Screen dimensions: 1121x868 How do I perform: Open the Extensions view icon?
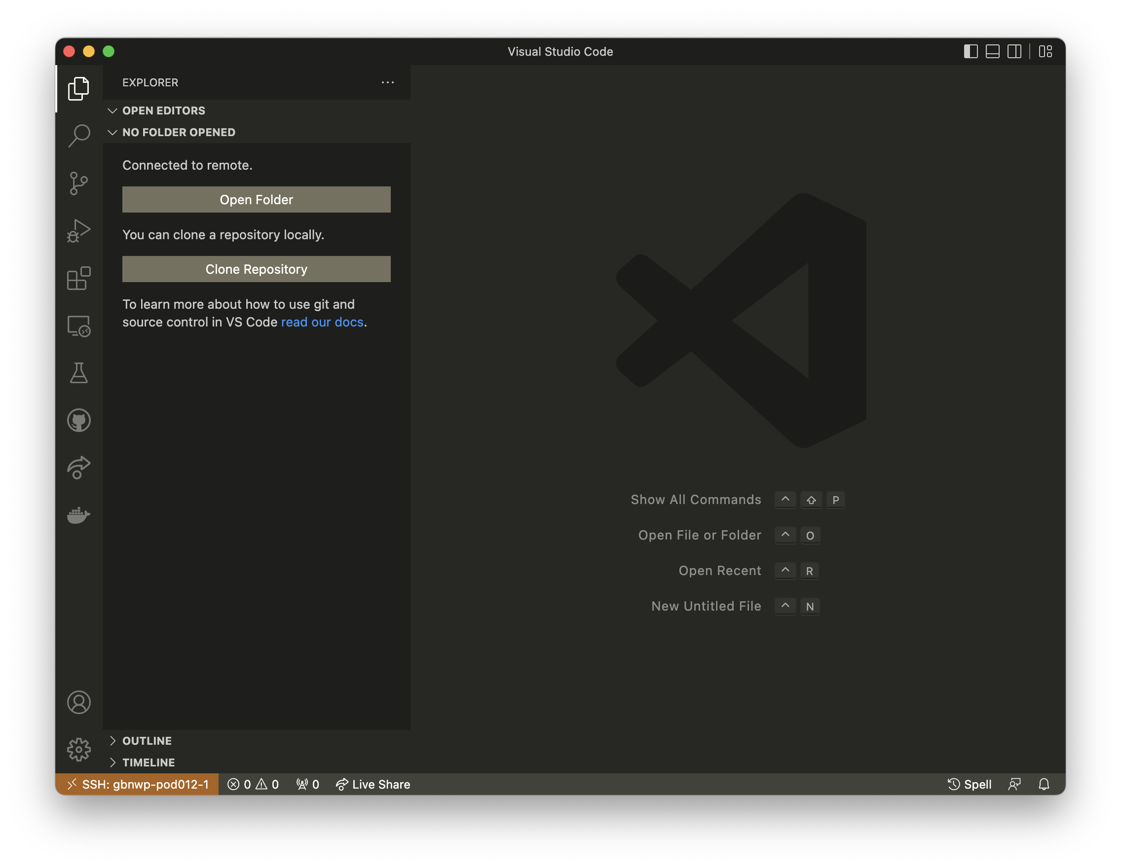78,278
